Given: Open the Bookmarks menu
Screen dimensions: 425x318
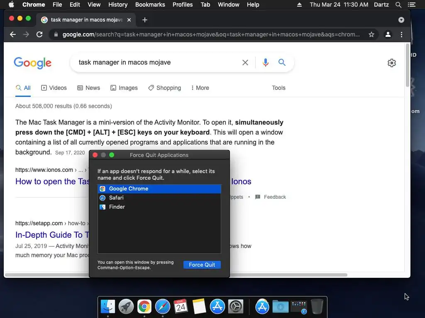Looking at the screenshot, I should click(150, 5).
